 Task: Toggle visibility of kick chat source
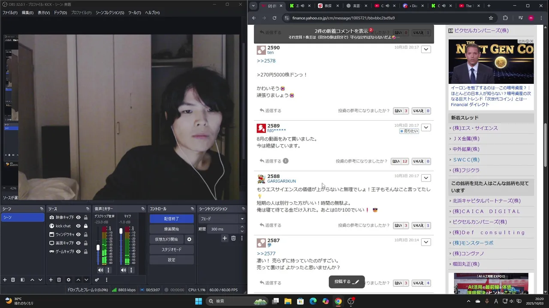(78, 226)
